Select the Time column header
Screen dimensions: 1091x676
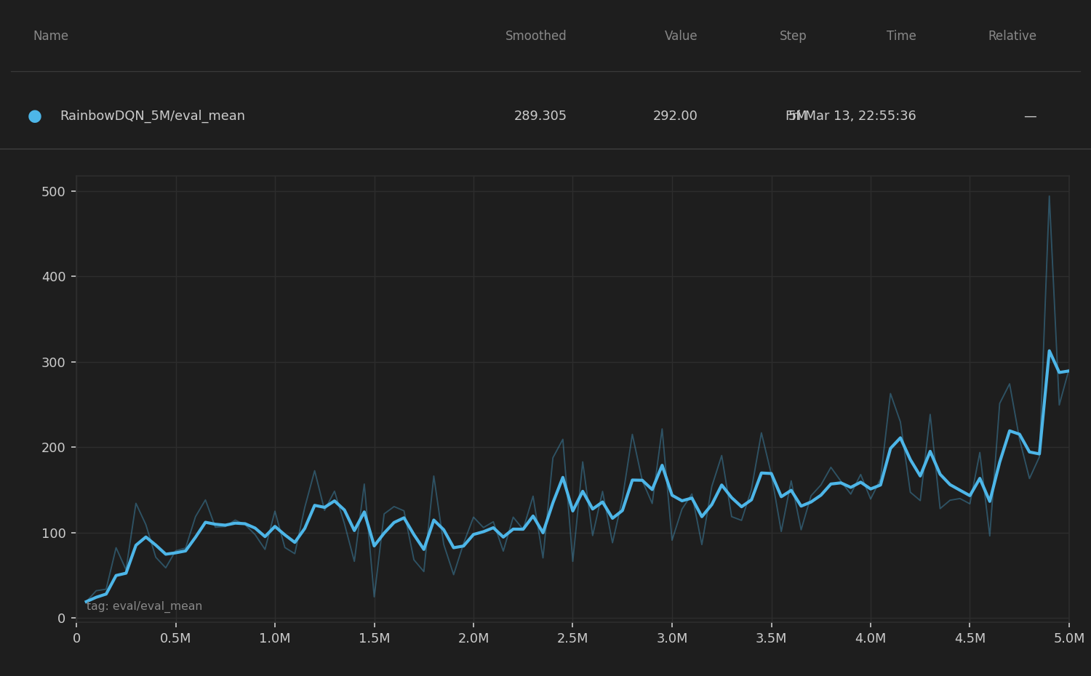[x=900, y=36]
